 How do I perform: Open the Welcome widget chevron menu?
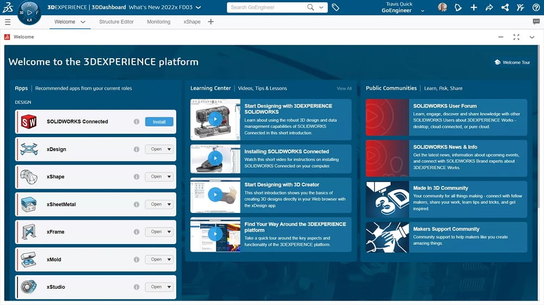[x=532, y=37]
